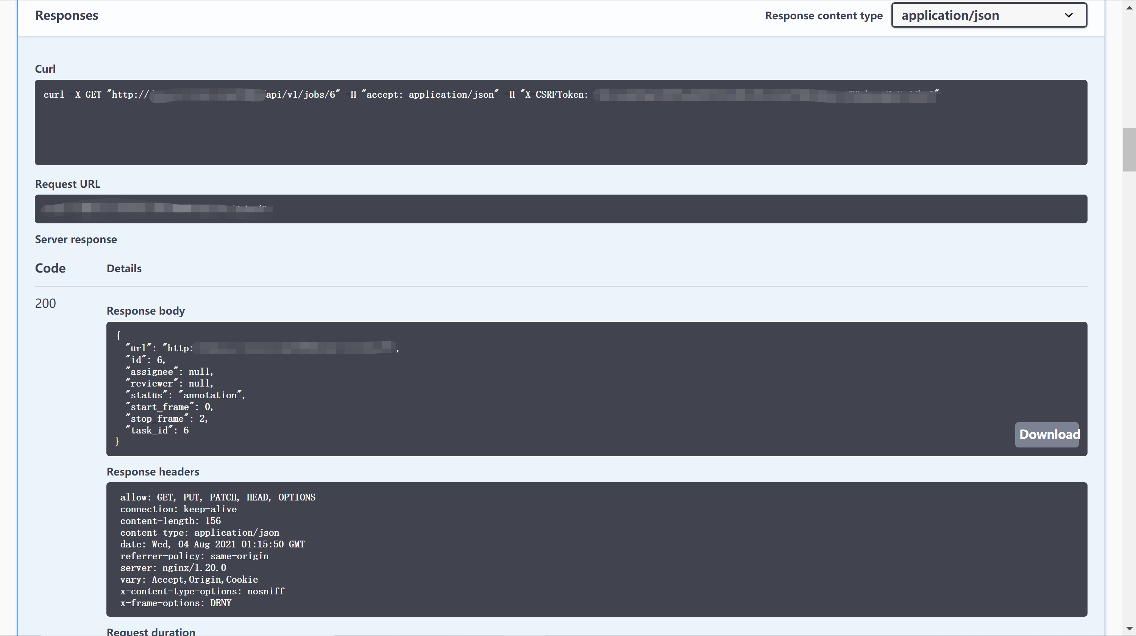1136x636 pixels.
Task: Download the response body
Action: tap(1047, 435)
